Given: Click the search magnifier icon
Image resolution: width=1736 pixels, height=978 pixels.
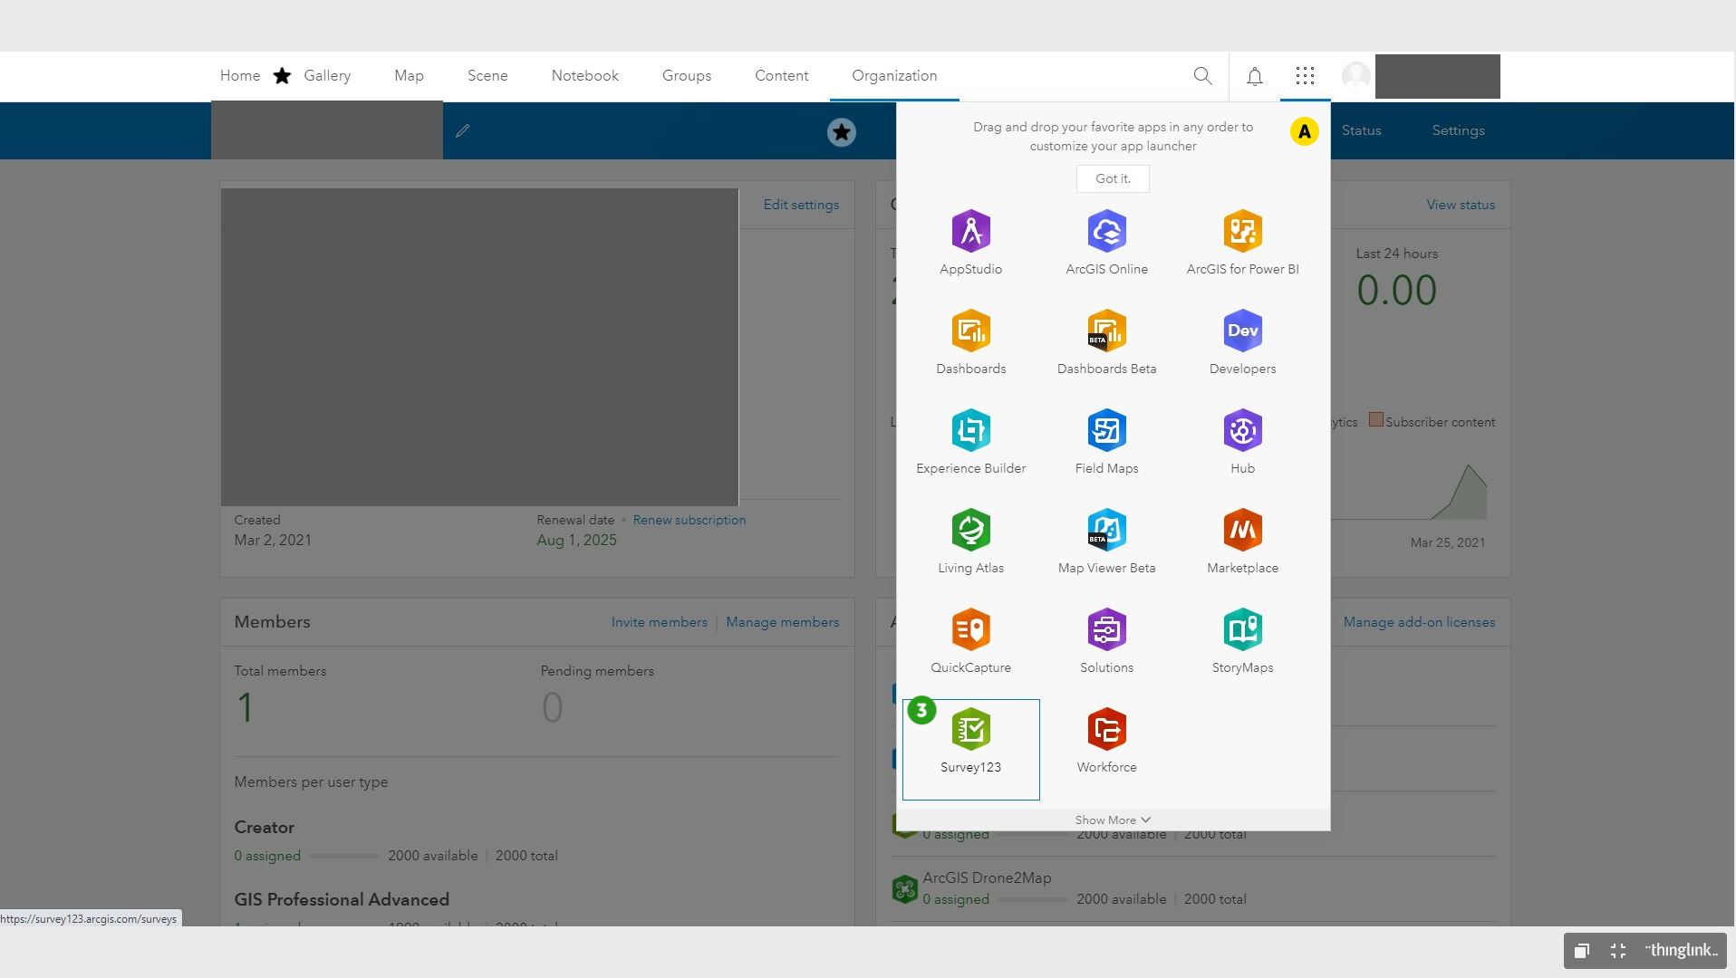Looking at the screenshot, I should 1202,76.
